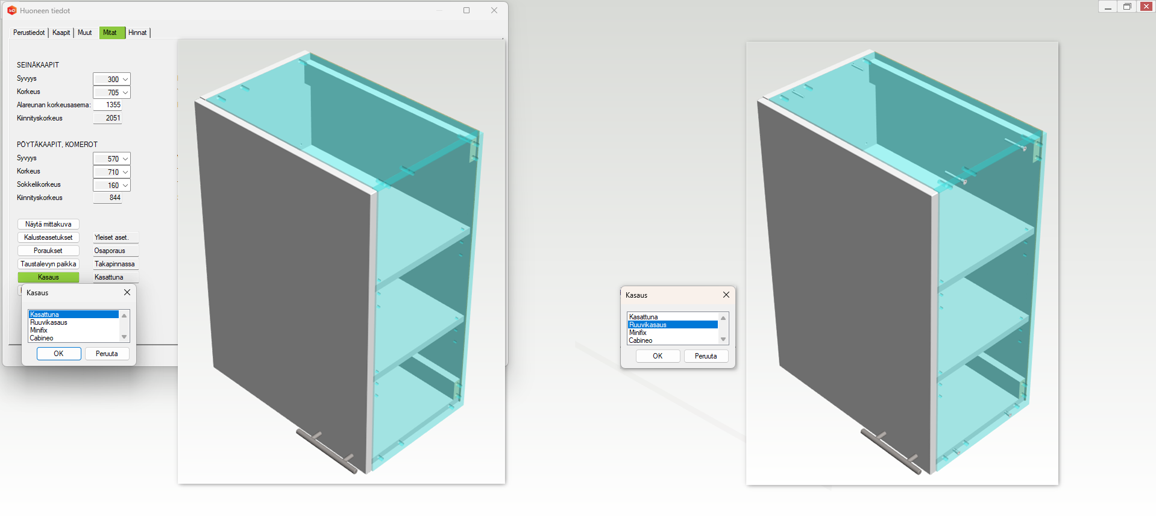Close the Kasaus dialog with Kasattuna highlighted
This screenshot has width=1156, height=523.
click(127, 292)
